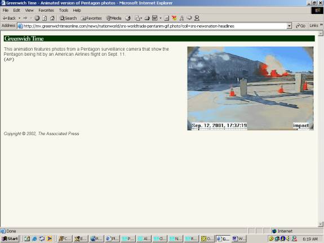Open the Edit menu
The height and width of the screenshot is (243, 324).
pyautogui.click(x=16, y=10)
